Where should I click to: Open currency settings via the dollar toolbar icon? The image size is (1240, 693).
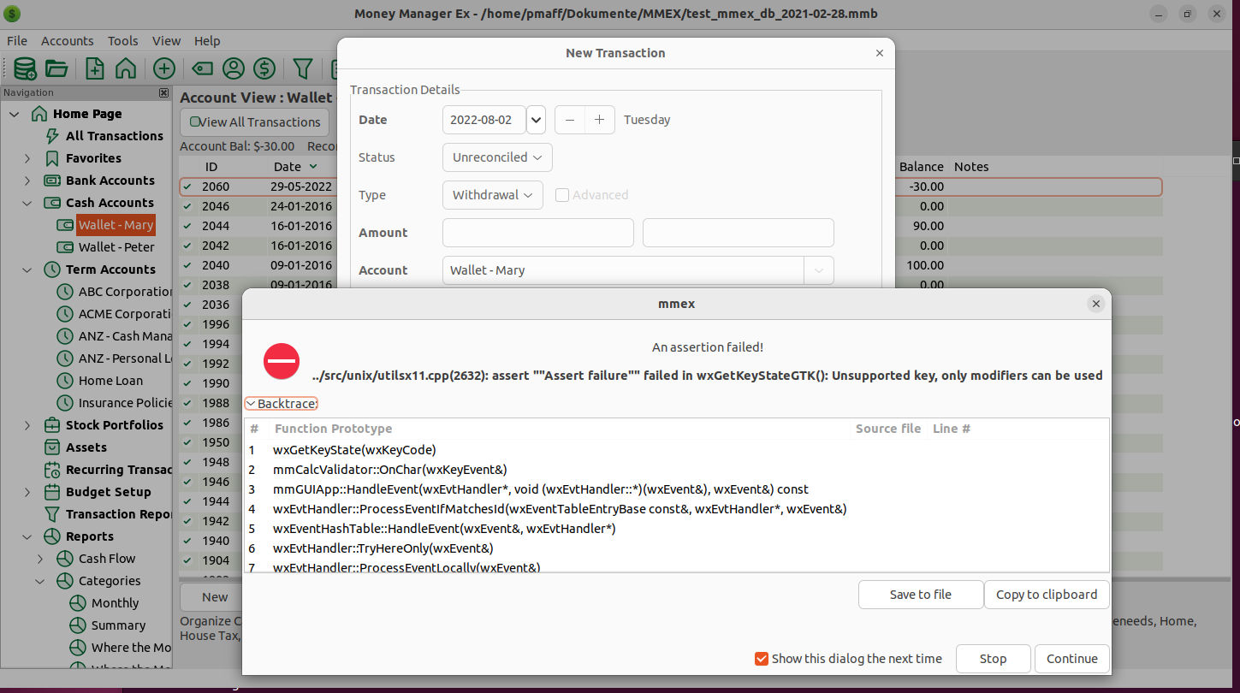click(x=264, y=68)
